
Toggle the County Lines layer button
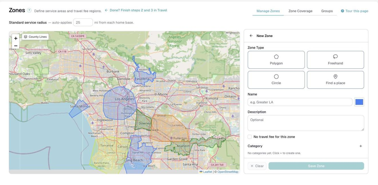36,37
